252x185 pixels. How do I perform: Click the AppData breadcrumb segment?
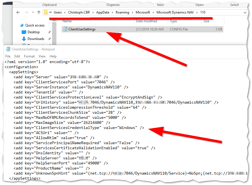coord(103,12)
